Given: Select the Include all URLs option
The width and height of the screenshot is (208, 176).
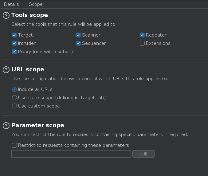Looking at the screenshot, I should (14, 89).
